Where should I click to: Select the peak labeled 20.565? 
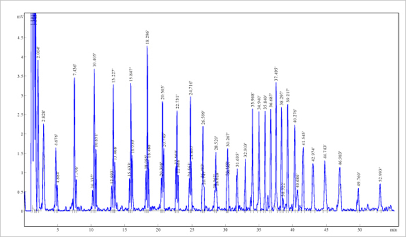(x=162, y=93)
